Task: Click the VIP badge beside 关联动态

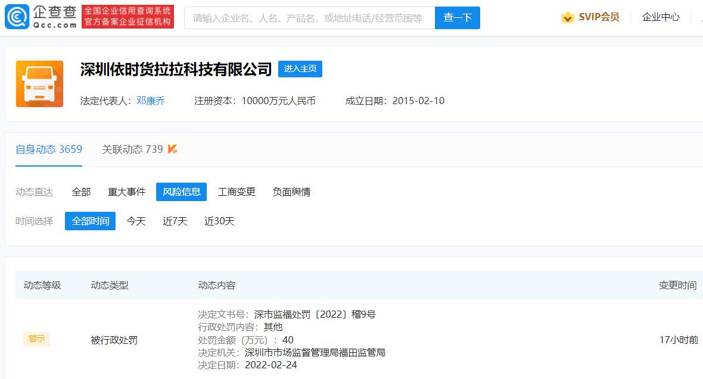Action: [x=173, y=149]
